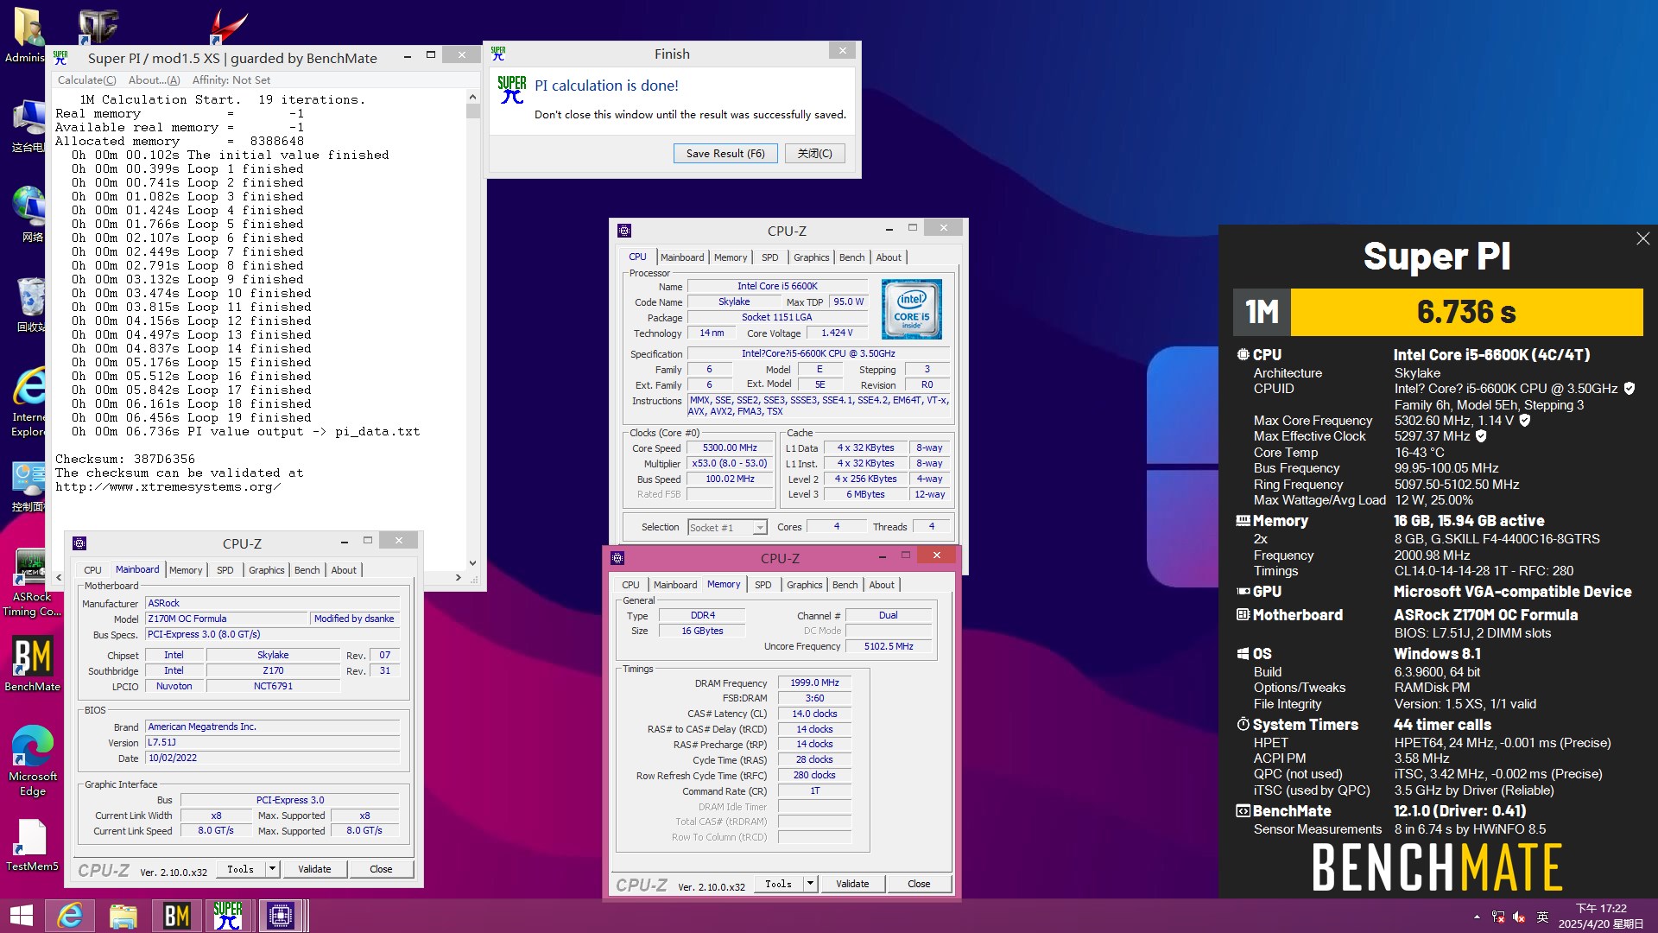This screenshot has width=1658, height=933.
Task: Click Z170M OC Formula model field
Action: [x=227, y=619]
